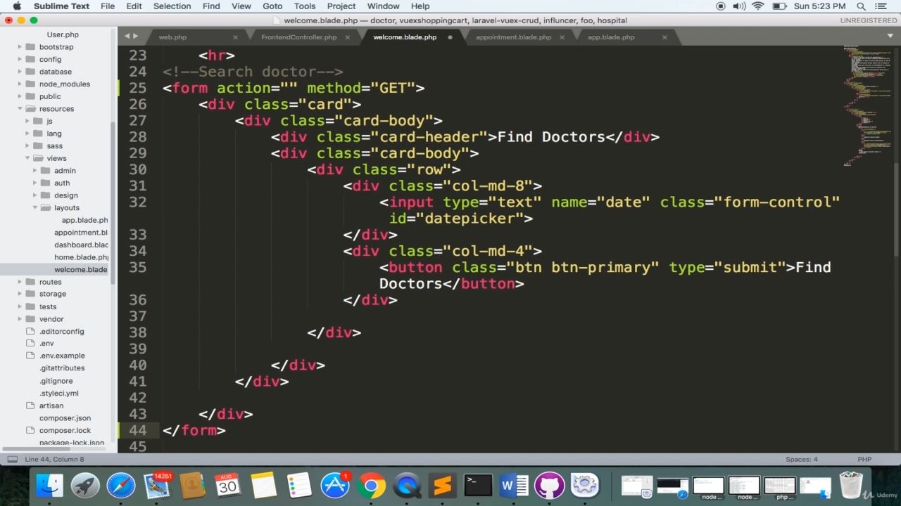Open the App Store from Dock
This screenshot has height=506, width=901.
336,485
